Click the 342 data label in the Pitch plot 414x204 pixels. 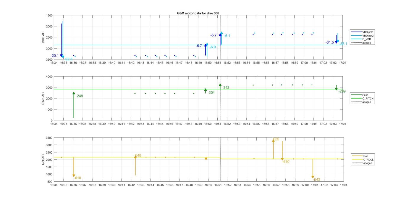(226, 88)
